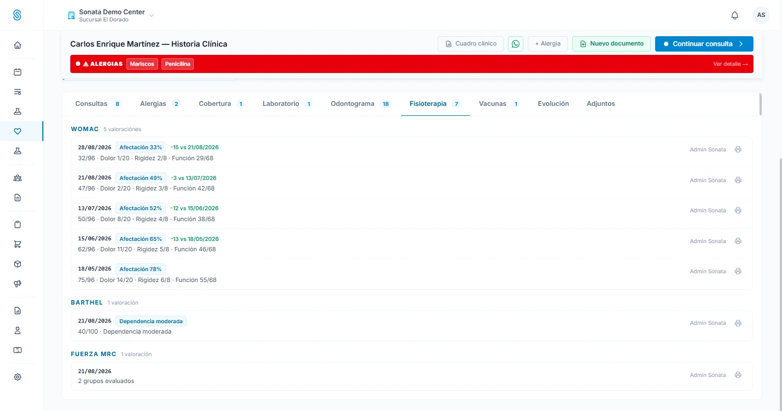
Task: Open the report chart file icon in the sidebar
Action: pyautogui.click(x=18, y=311)
